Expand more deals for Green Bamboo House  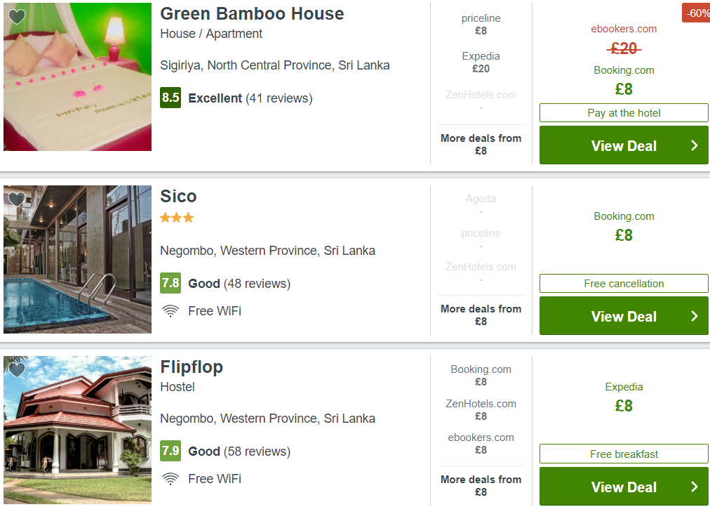pos(481,145)
